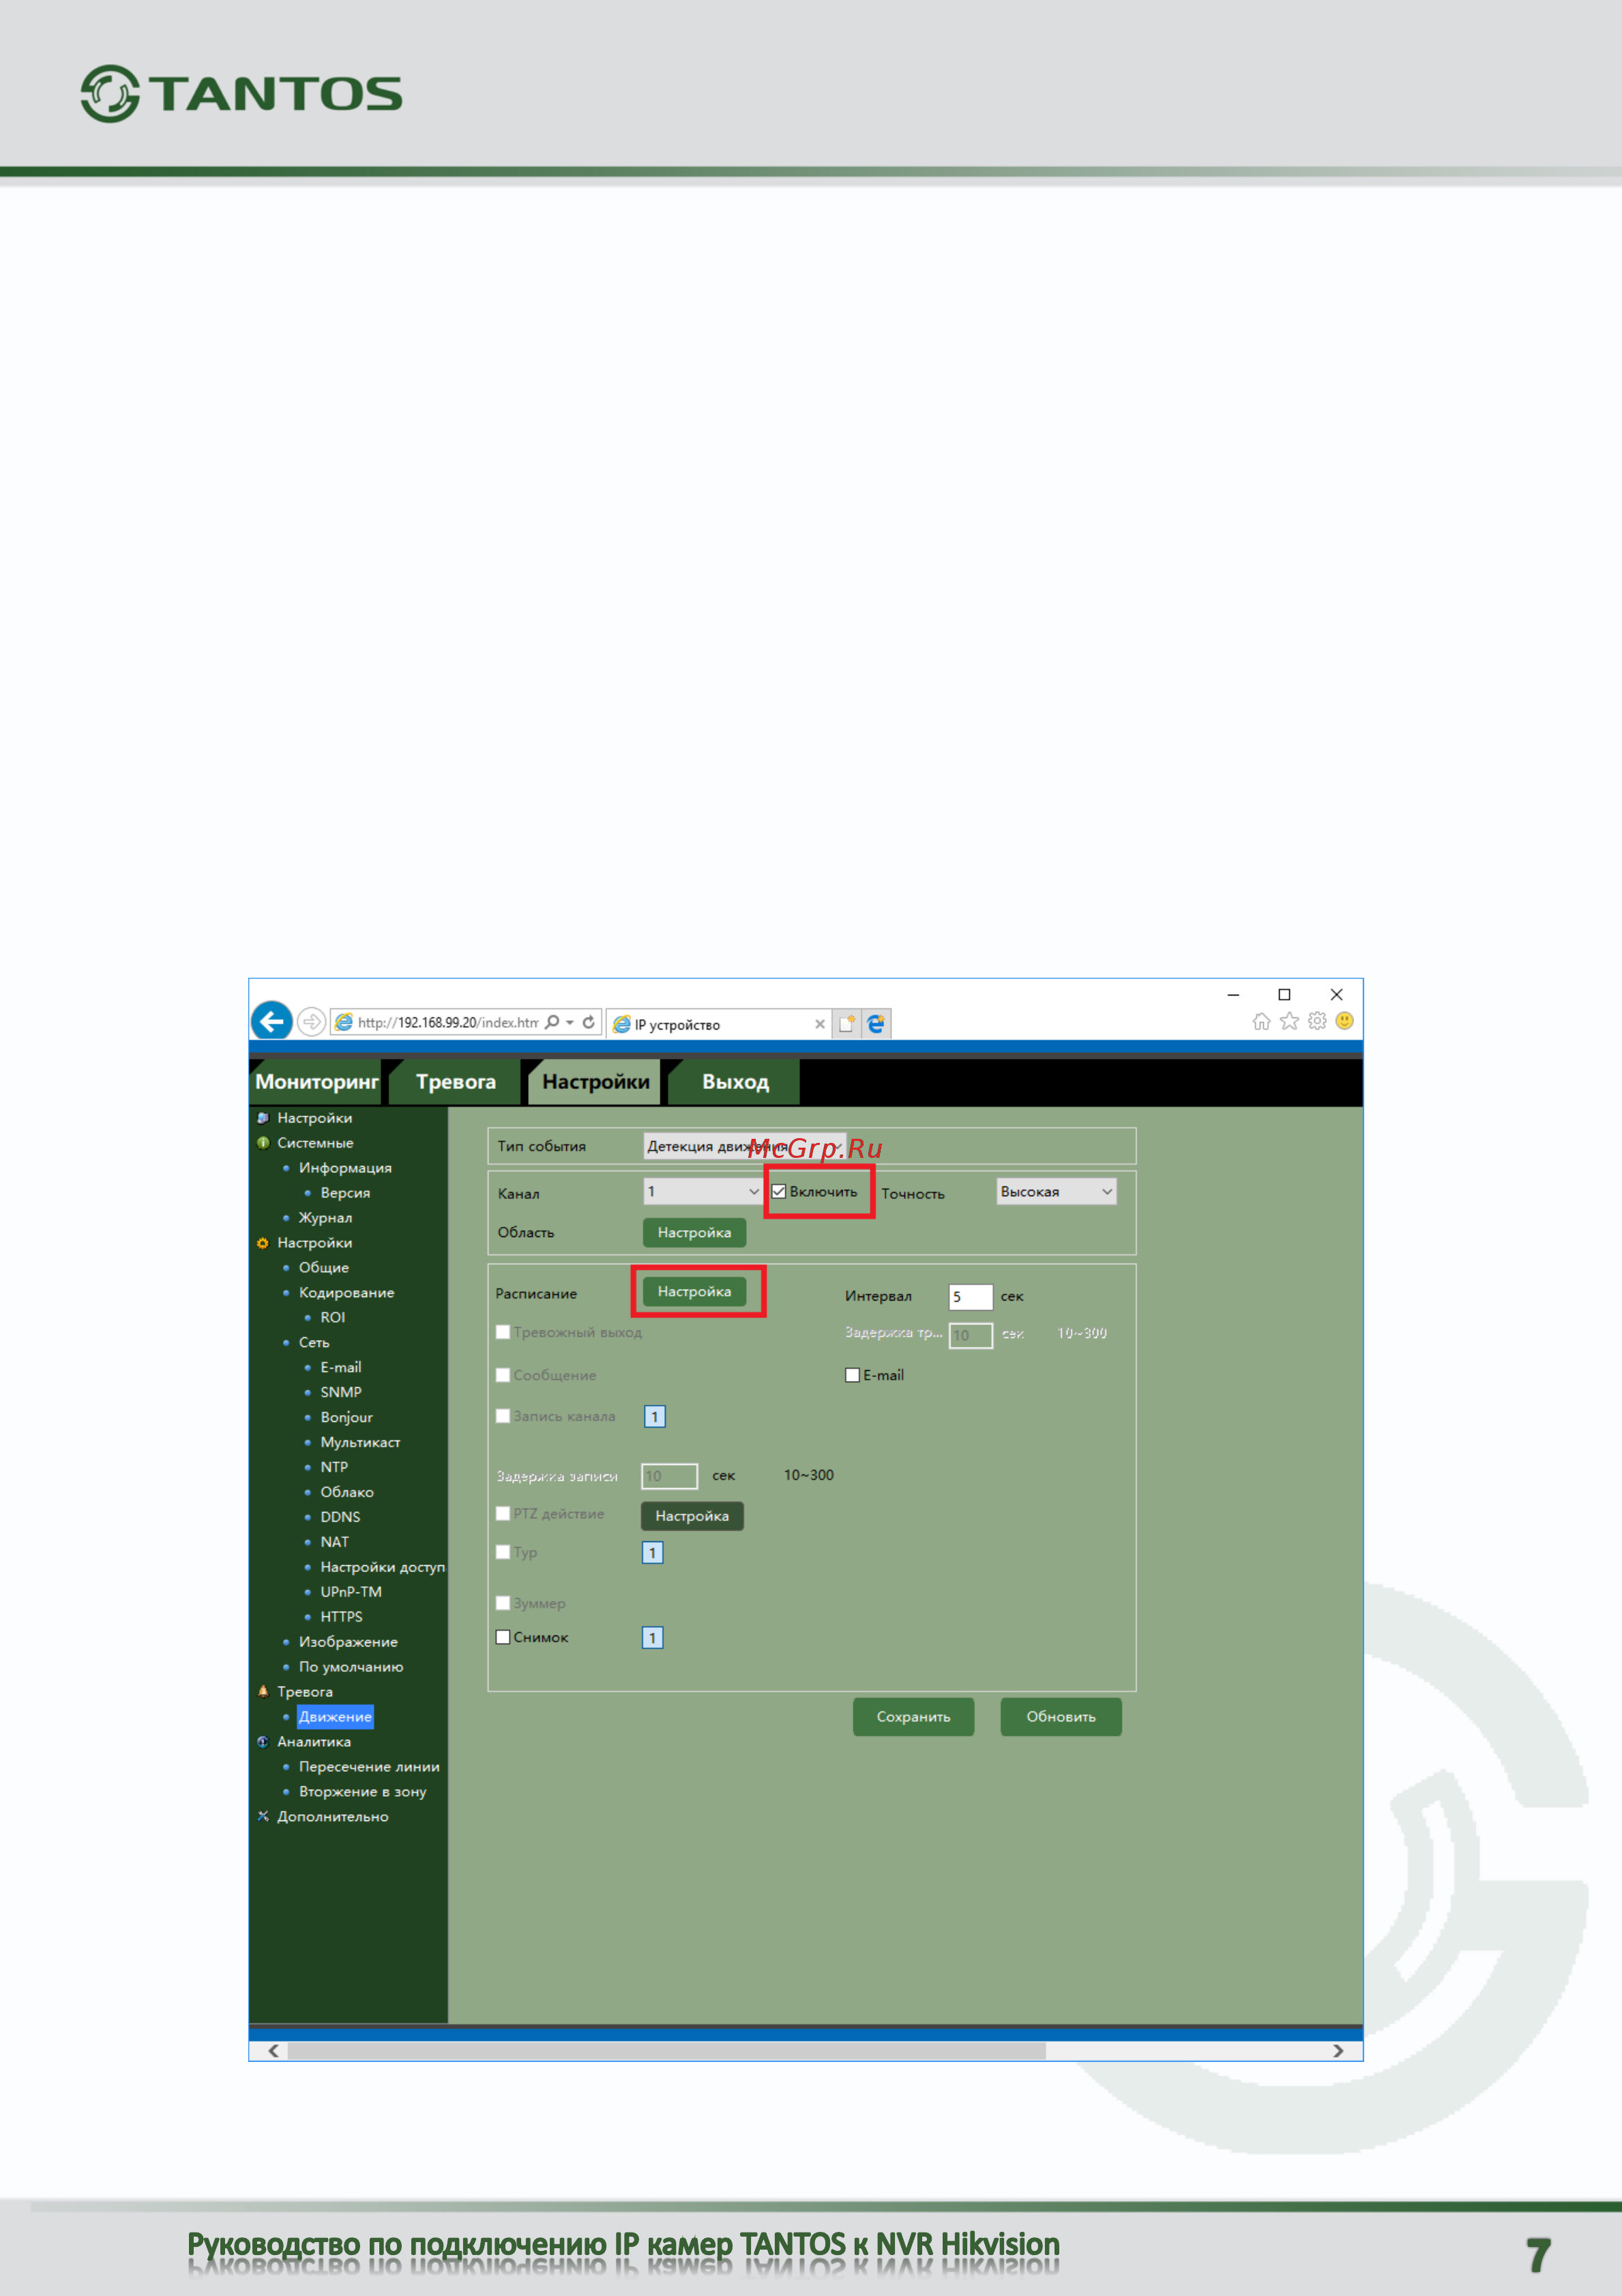Enable the Снимок checkbox
The width and height of the screenshot is (1622, 2296).
coord(503,1637)
